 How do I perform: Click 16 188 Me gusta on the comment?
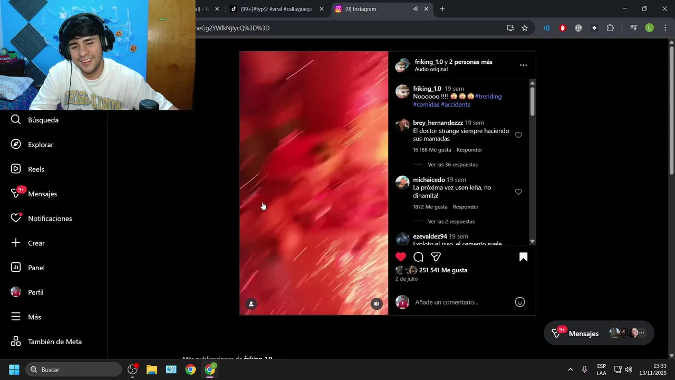click(432, 150)
